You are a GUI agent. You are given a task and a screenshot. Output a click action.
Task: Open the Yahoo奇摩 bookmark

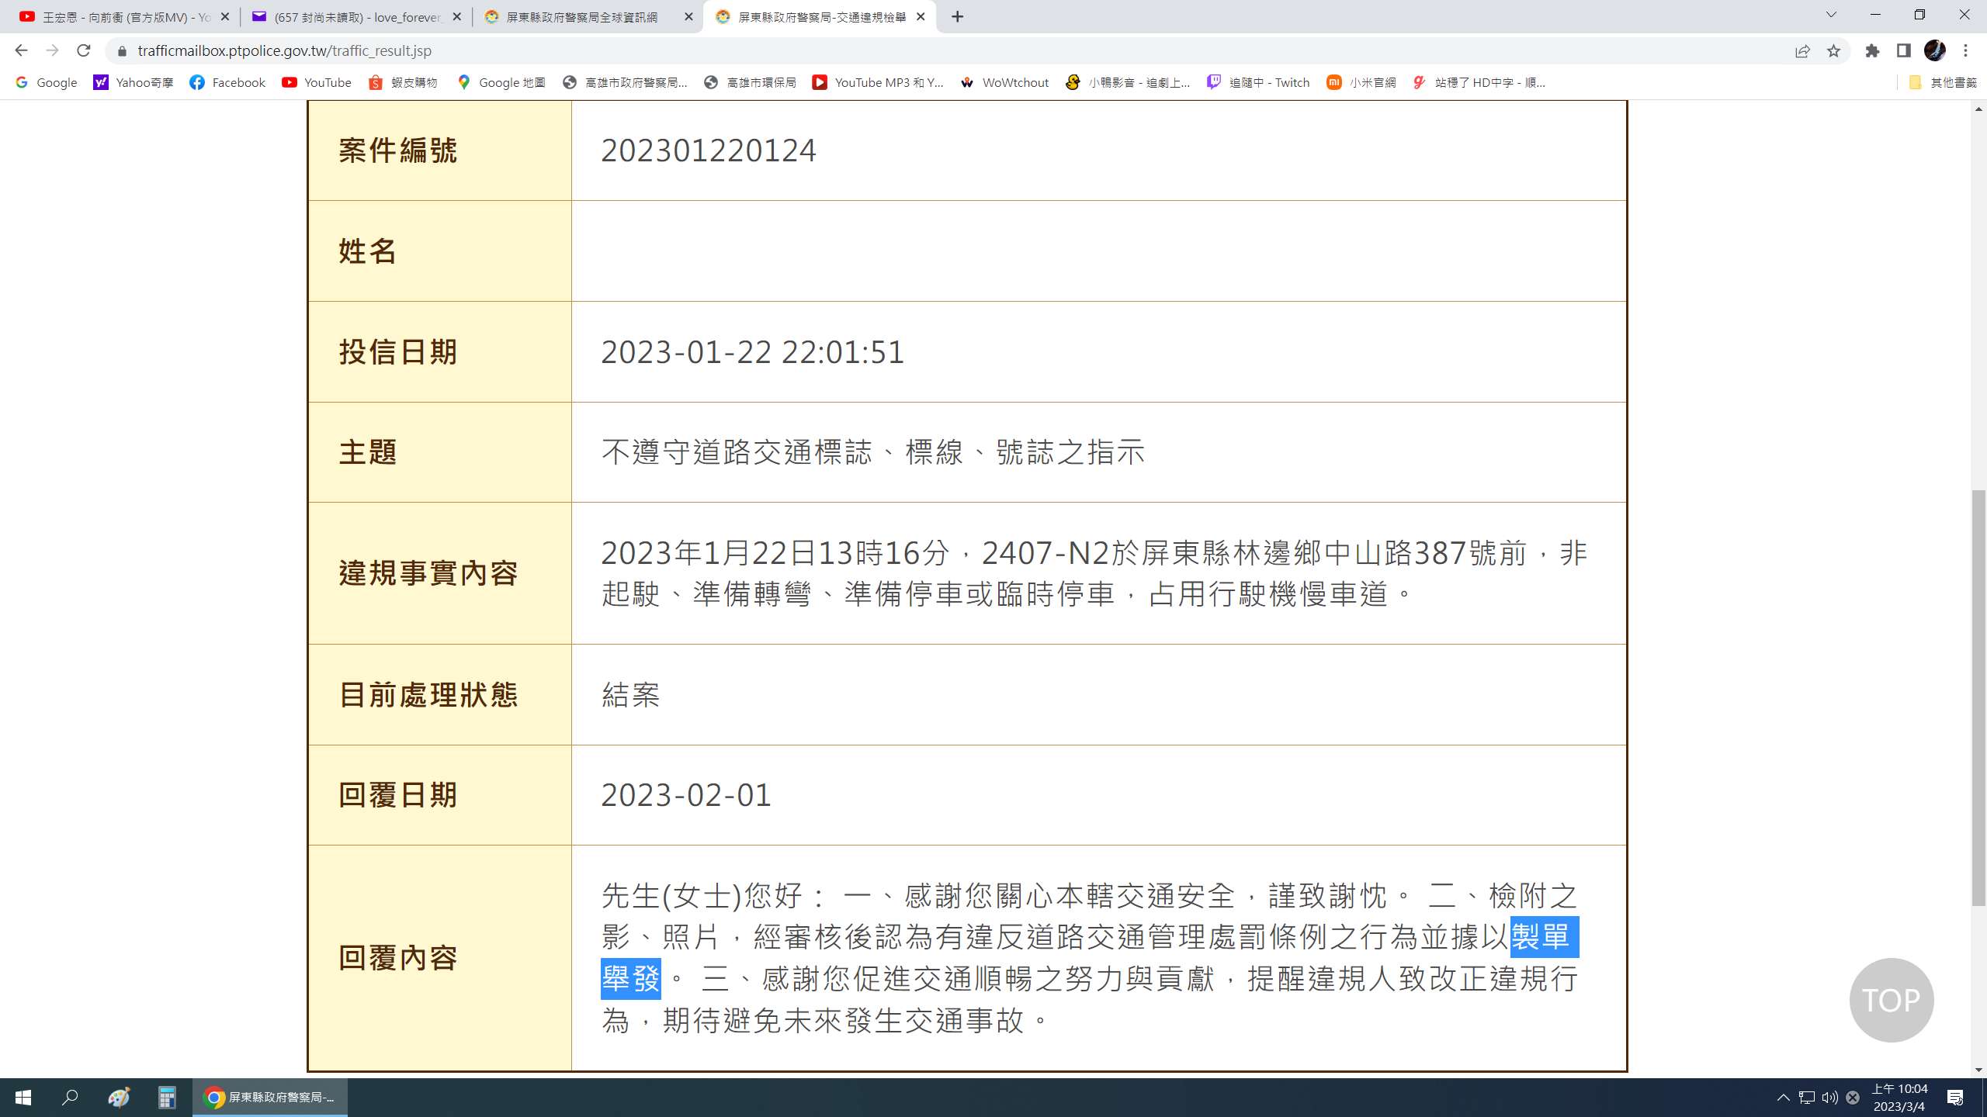pyautogui.click(x=134, y=82)
